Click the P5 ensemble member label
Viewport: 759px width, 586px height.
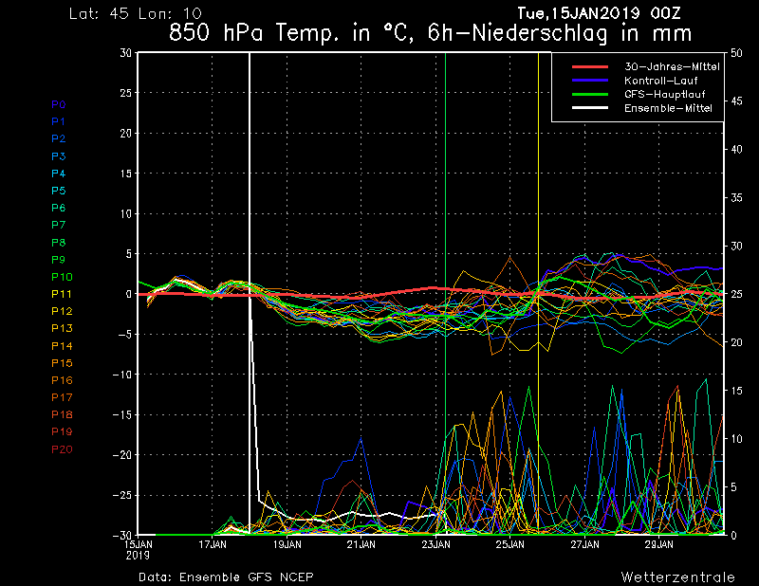pos(59,191)
